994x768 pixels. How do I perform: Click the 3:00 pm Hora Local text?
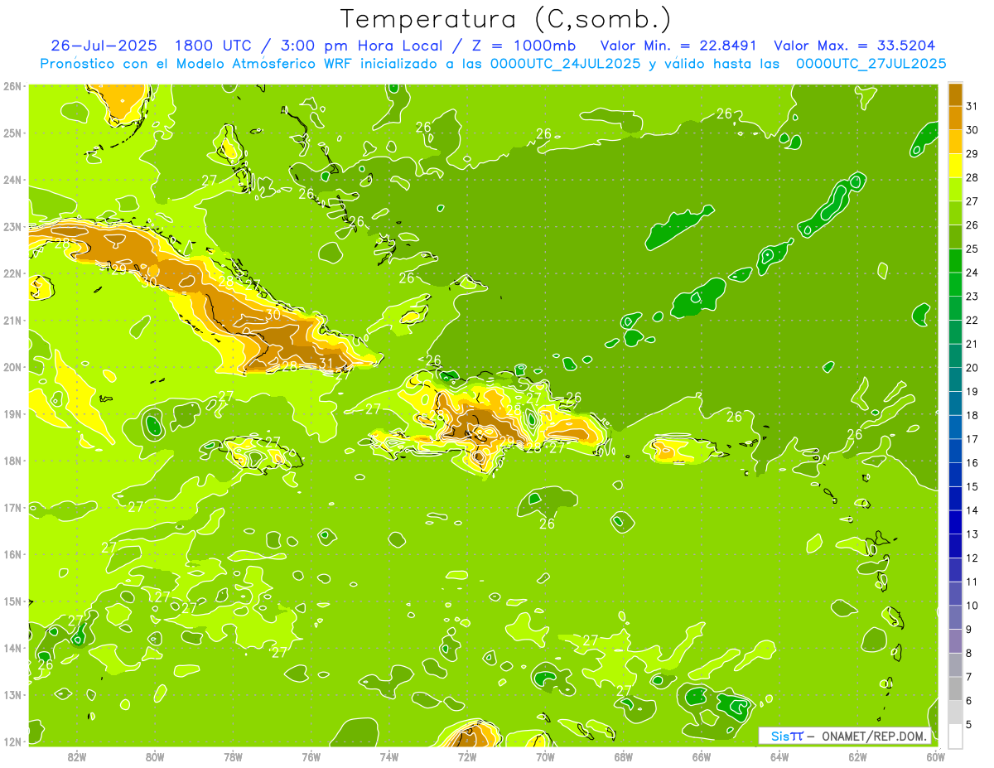358,45
